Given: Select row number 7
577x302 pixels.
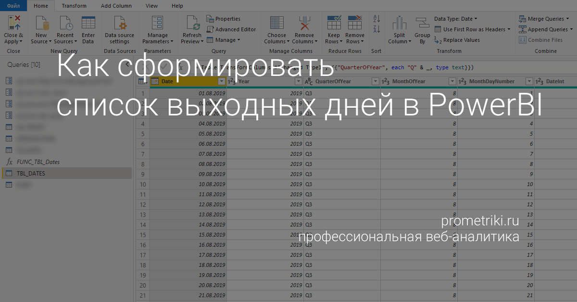Looking at the screenshot, I should tap(143, 154).
